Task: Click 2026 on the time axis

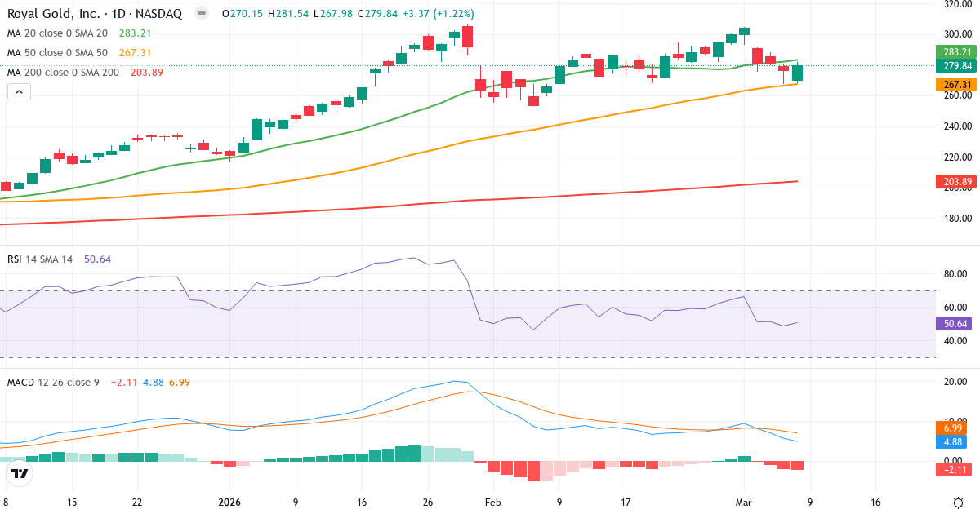Action: (229, 503)
